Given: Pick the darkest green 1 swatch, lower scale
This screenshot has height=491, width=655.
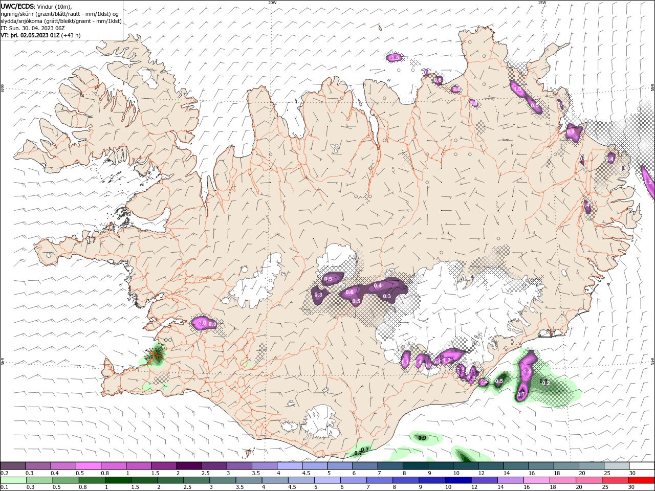Looking at the screenshot, I should tap(118, 480).
